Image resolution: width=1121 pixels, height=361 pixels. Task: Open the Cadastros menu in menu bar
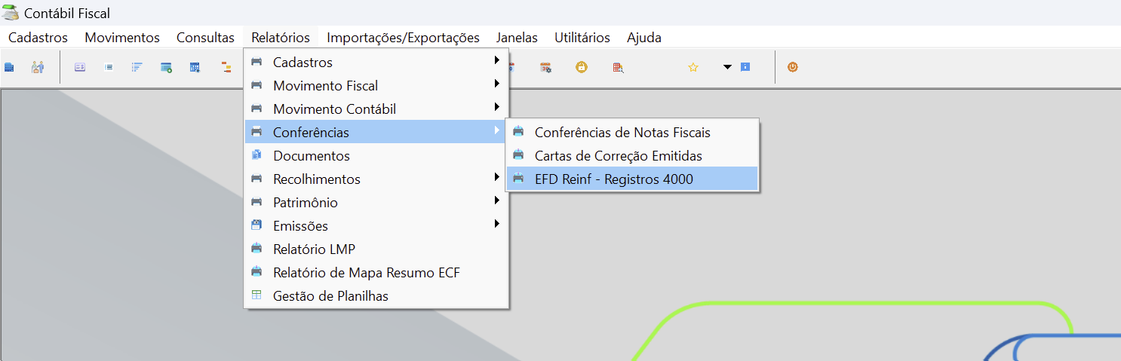(x=38, y=38)
